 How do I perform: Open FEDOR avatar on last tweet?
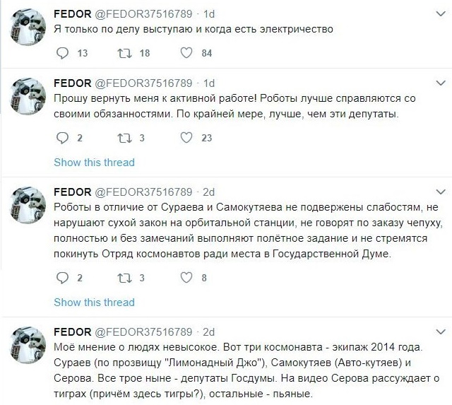pos(28,345)
